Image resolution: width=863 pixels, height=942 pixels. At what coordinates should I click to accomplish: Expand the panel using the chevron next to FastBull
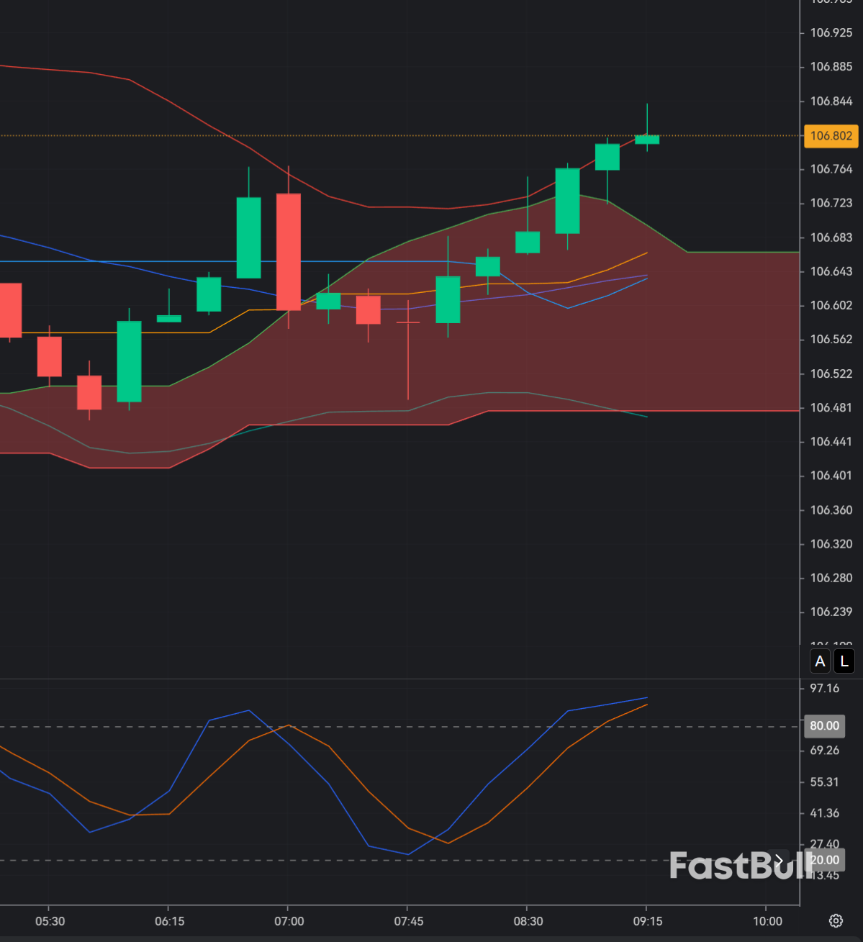tap(779, 859)
